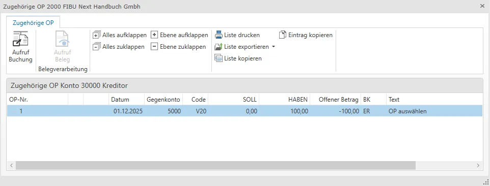Click the HABEN column header
Viewport: 490px width, 186px height.
pyautogui.click(x=284, y=100)
